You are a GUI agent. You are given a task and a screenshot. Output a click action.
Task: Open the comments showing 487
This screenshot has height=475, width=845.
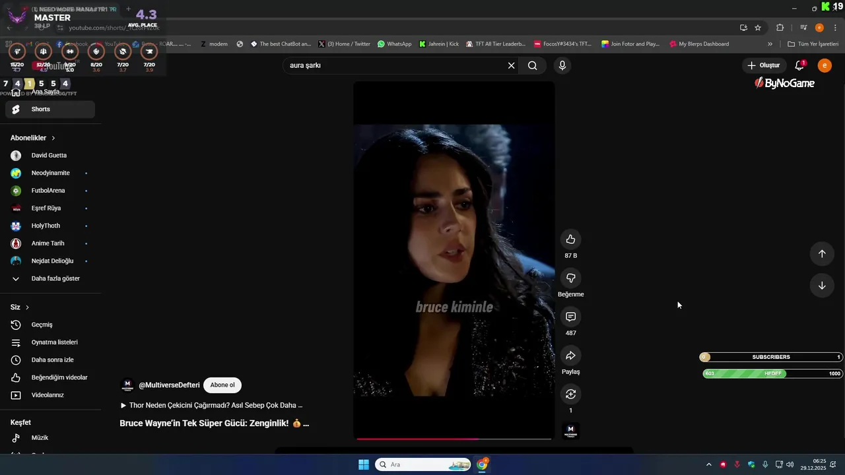click(x=570, y=317)
